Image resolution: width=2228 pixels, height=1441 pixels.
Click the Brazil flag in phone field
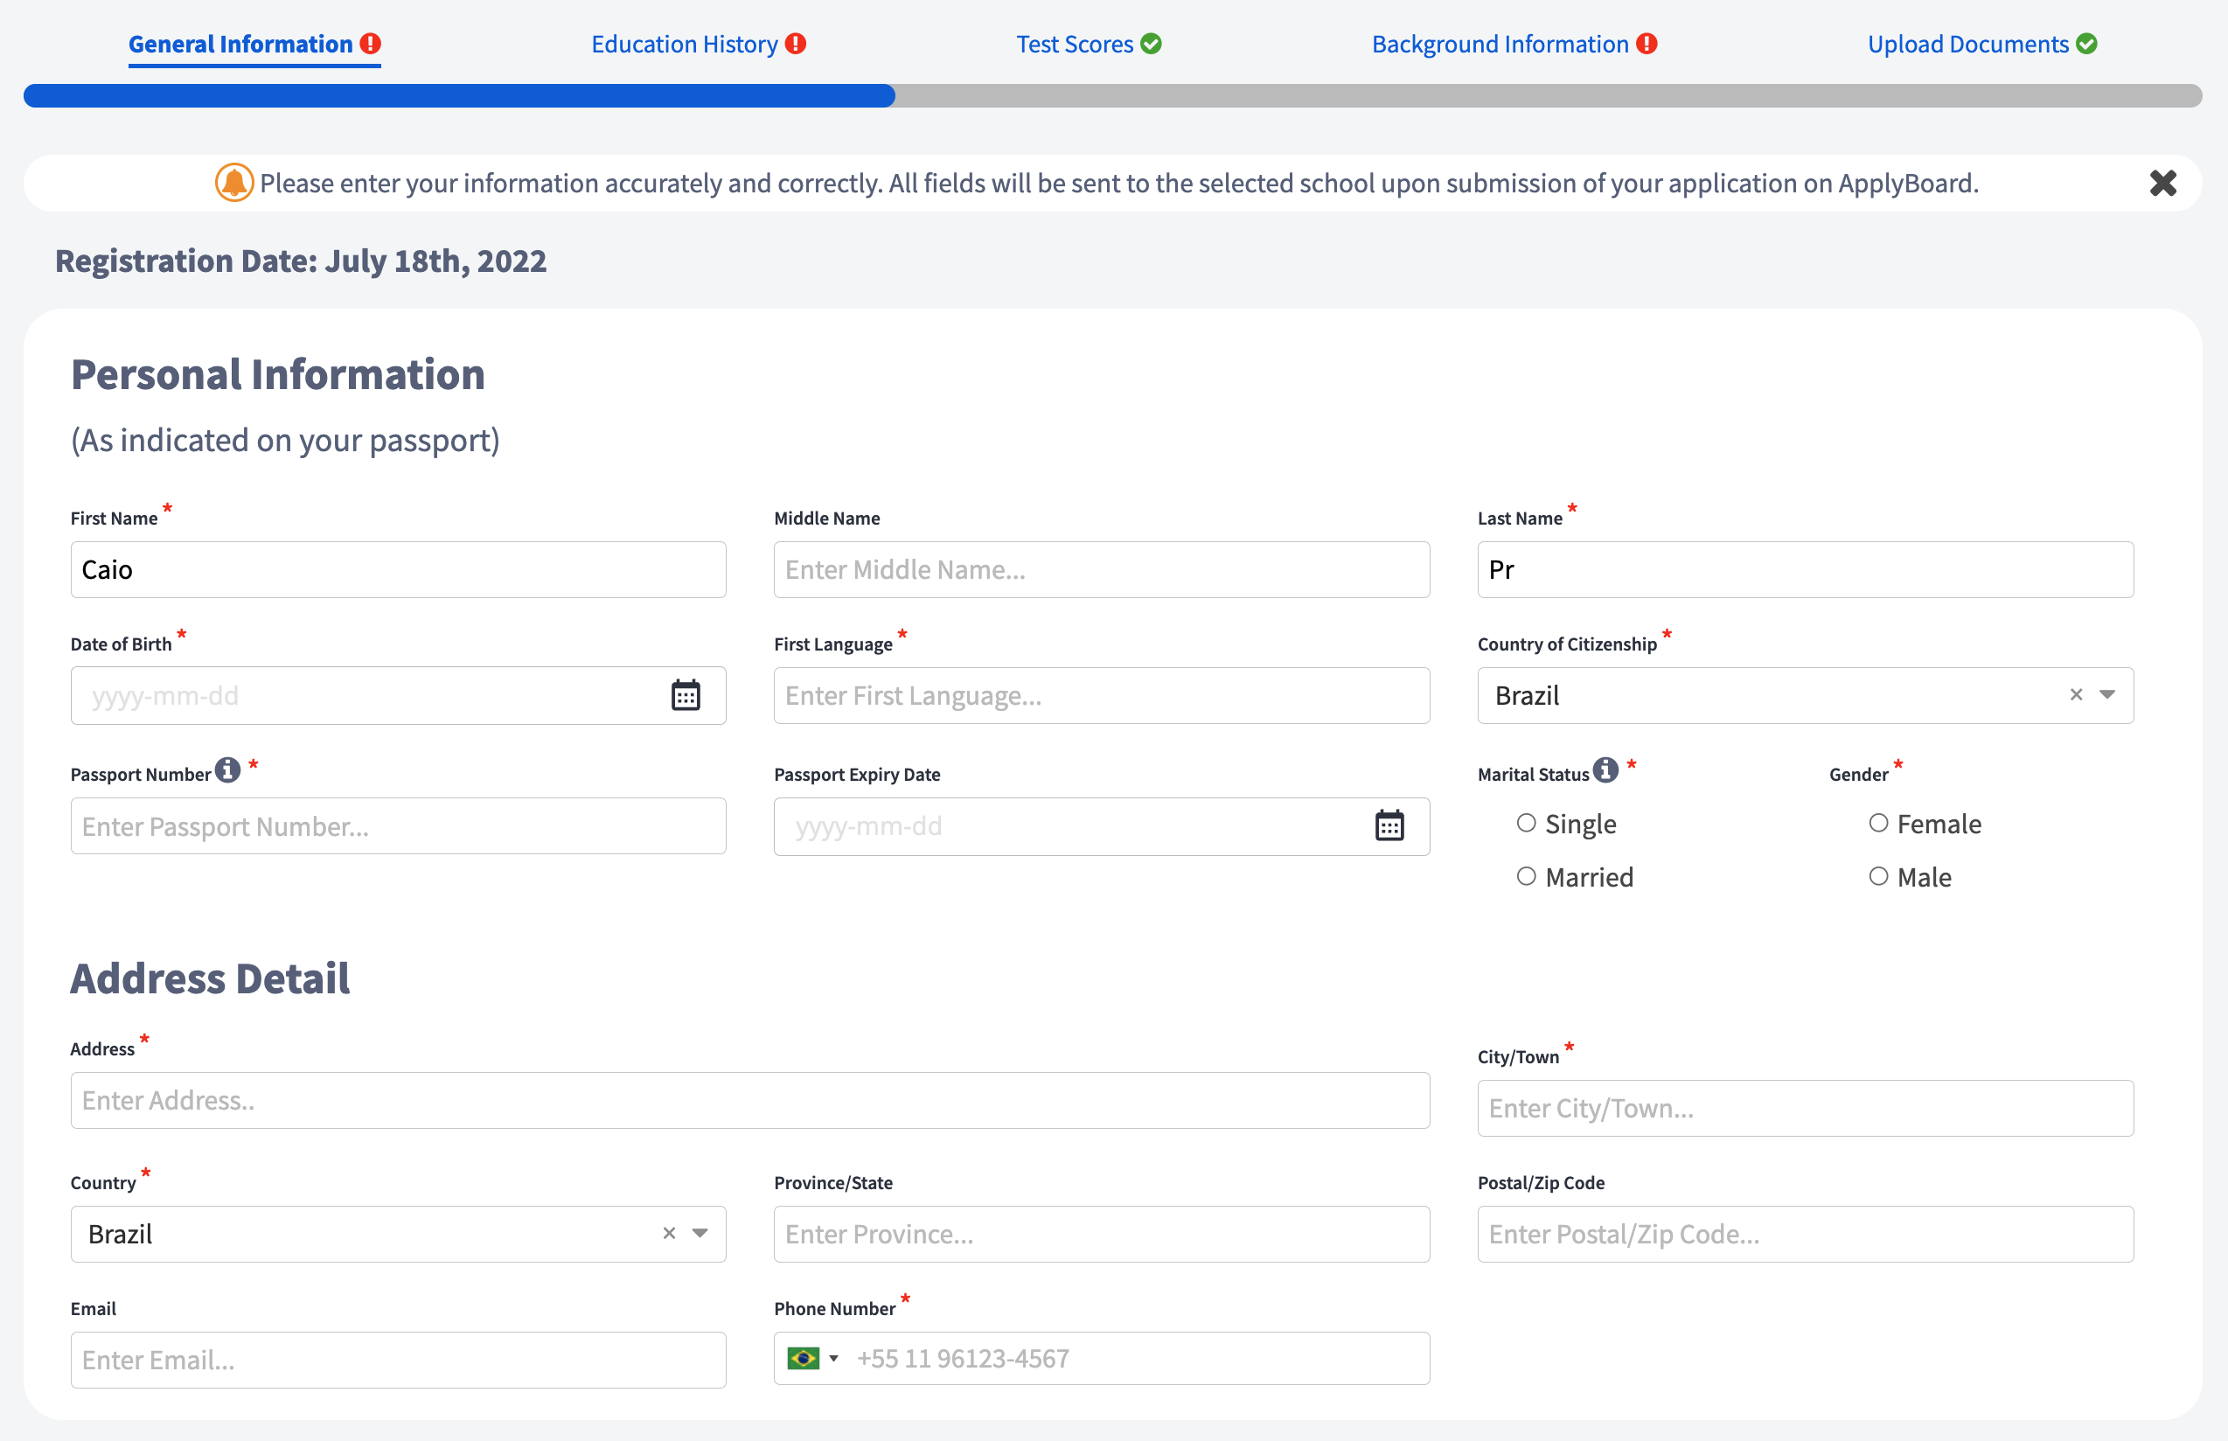[x=803, y=1358]
